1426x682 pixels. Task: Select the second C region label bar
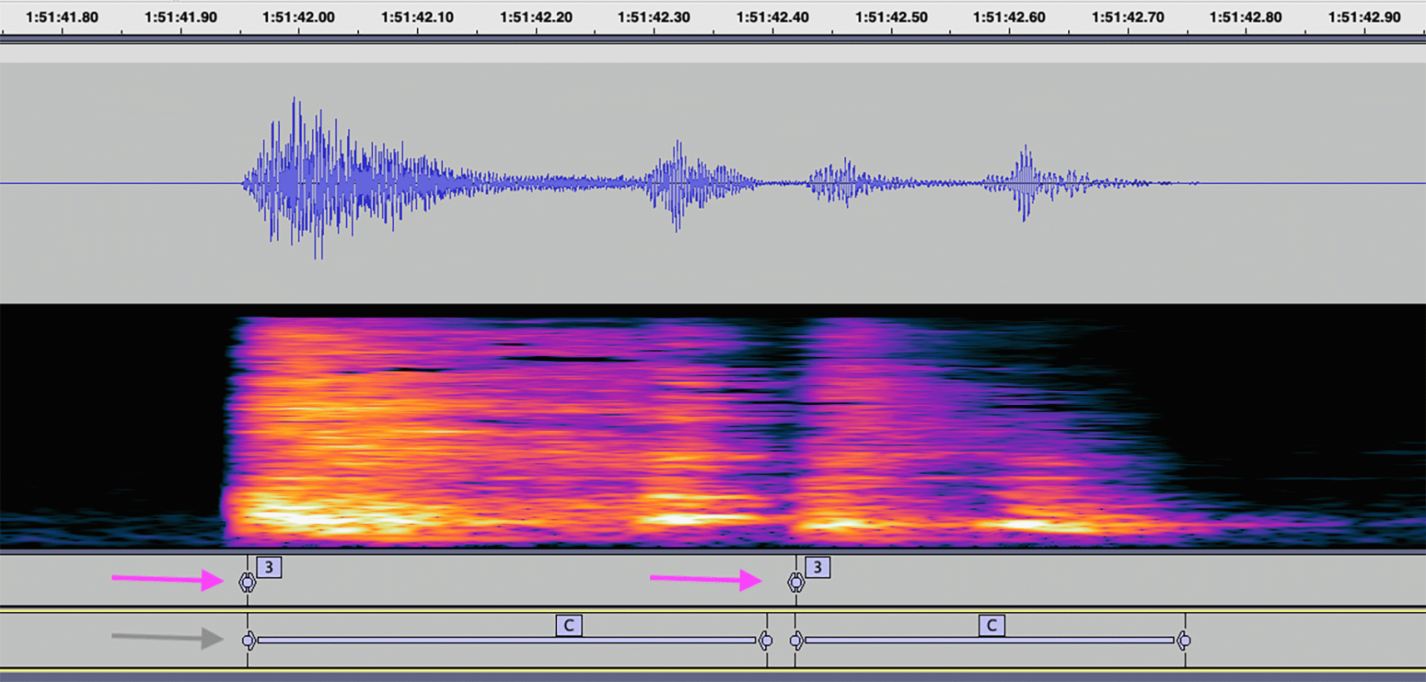(990, 640)
